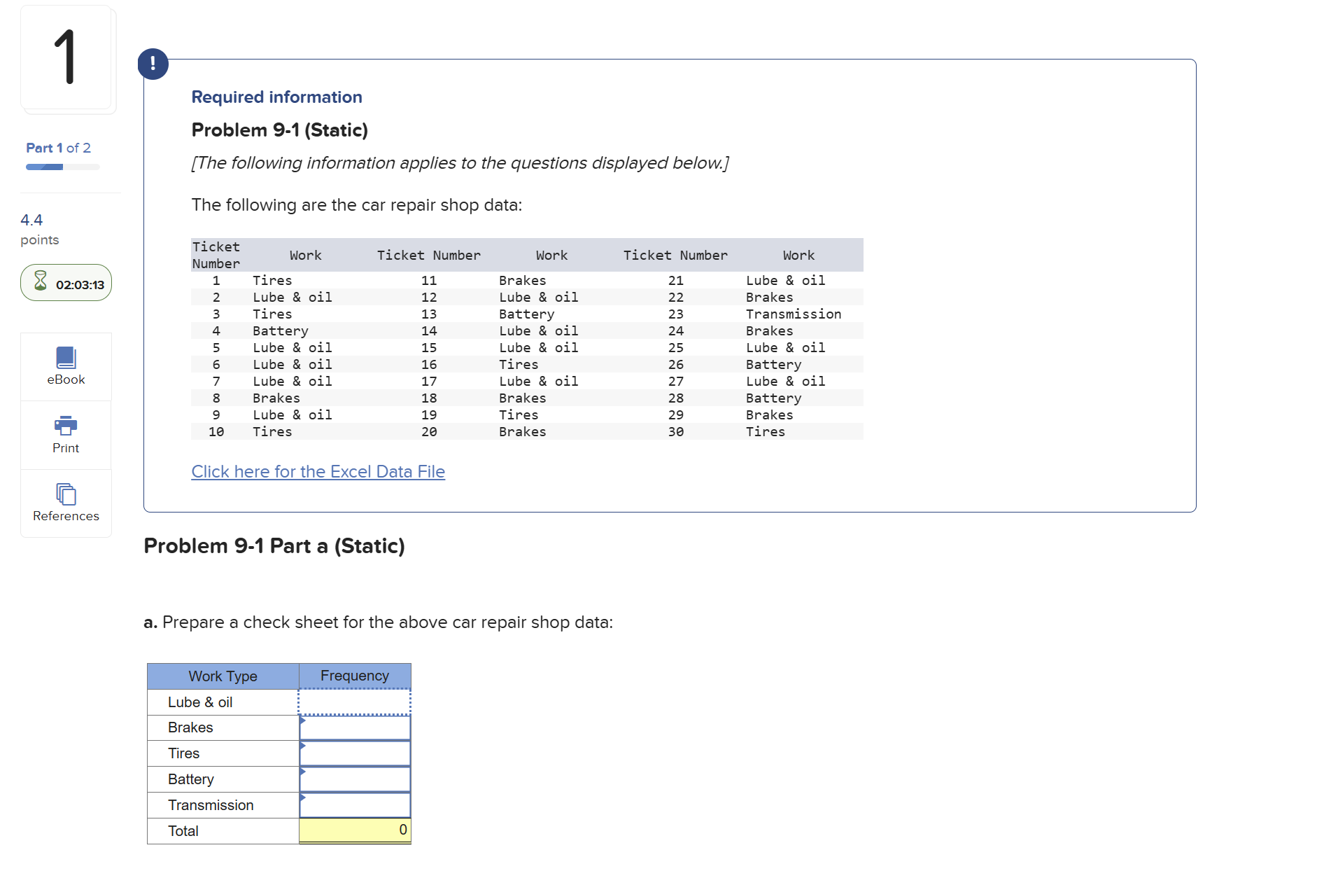This screenshot has width=1317, height=878.
Task: Select the Part 1 of 2 label
Action: point(58,148)
